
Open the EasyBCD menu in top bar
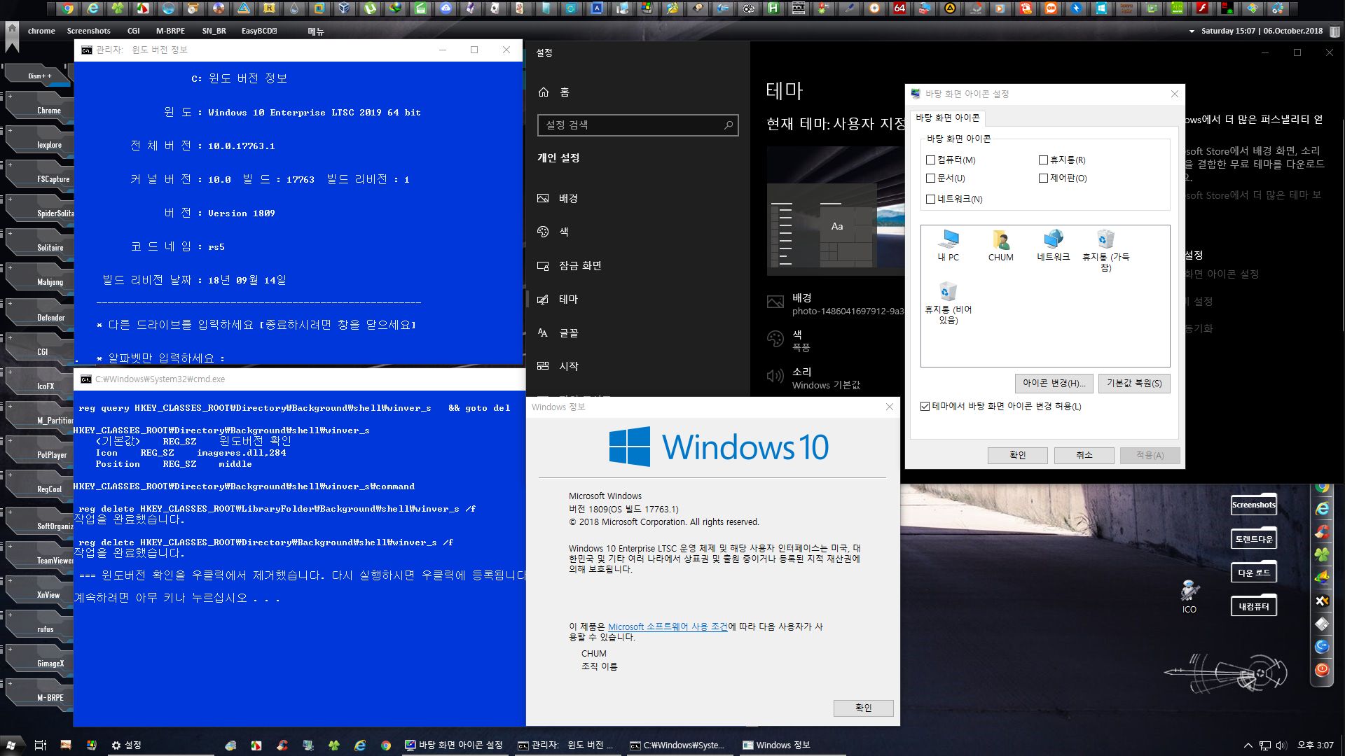[x=258, y=31]
